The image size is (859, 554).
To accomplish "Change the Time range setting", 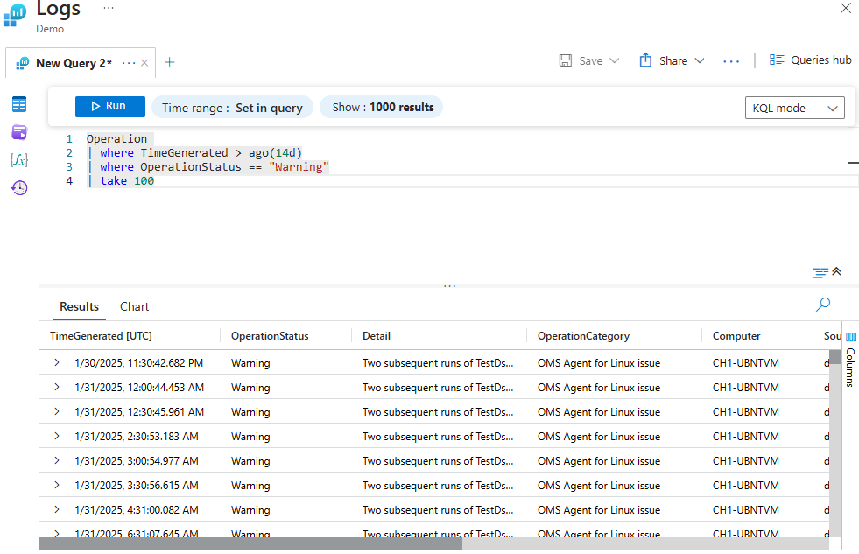I will pos(232,108).
